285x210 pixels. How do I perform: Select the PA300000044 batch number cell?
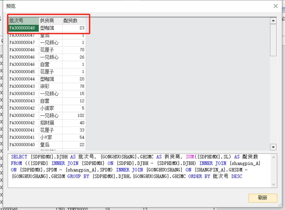24,79
